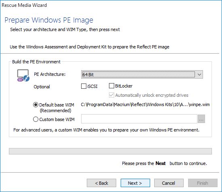Click the empty progress bar
The height and width of the screenshot is (192, 222).
click(x=110, y=151)
